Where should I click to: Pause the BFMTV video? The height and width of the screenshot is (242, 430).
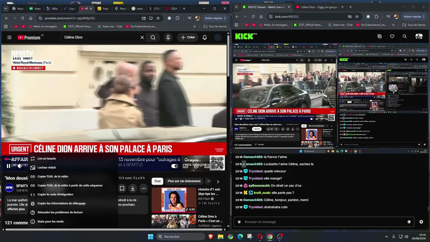[8, 166]
